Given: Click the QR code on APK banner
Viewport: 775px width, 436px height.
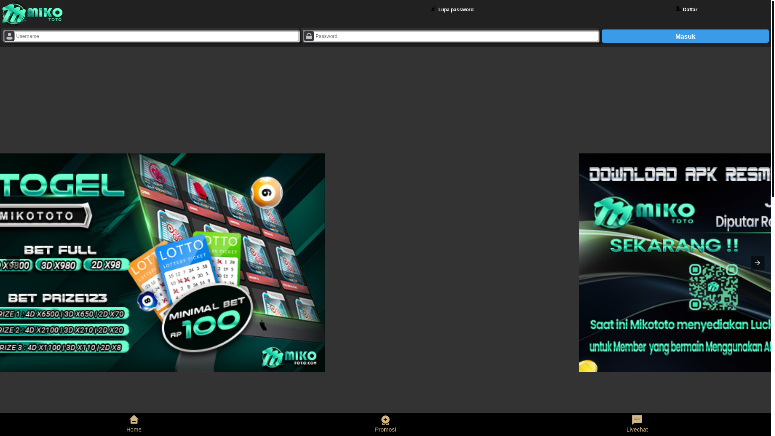Looking at the screenshot, I should (x=713, y=287).
